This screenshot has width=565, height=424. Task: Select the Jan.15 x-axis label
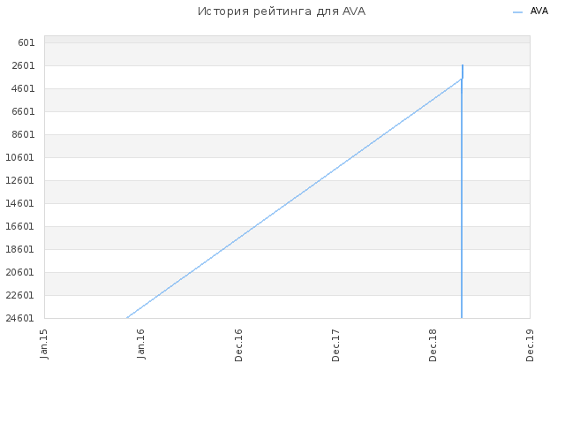(44, 344)
